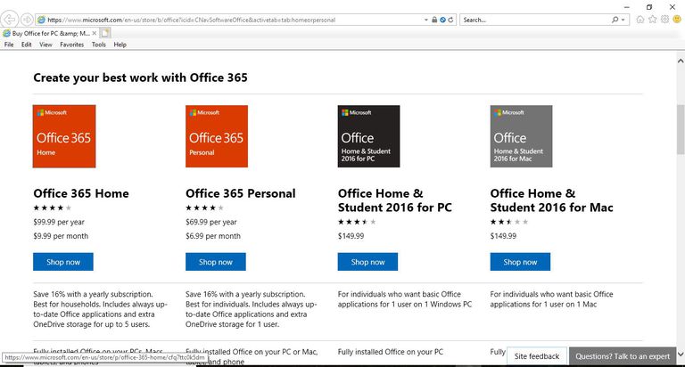Click Shop now for Office 2016 for PC

(x=367, y=262)
